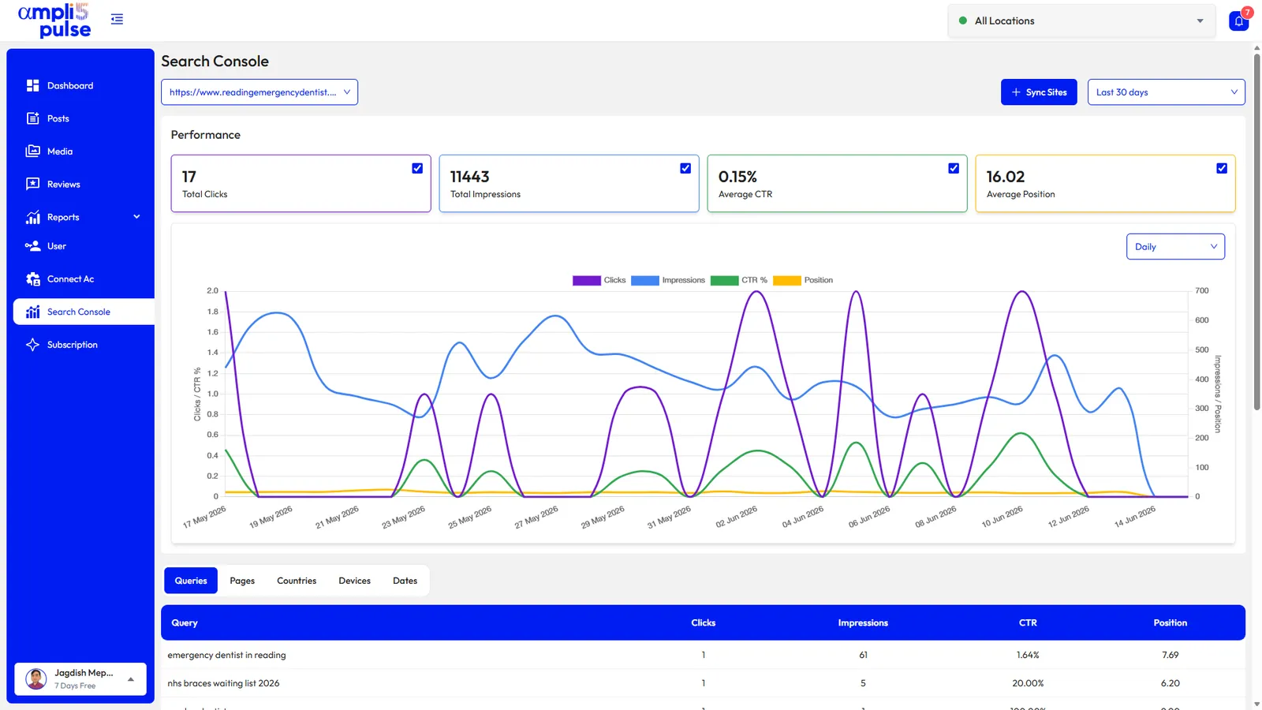Click the Posts icon in sidebar
The width and height of the screenshot is (1262, 710).
pyautogui.click(x=32, y=118)
